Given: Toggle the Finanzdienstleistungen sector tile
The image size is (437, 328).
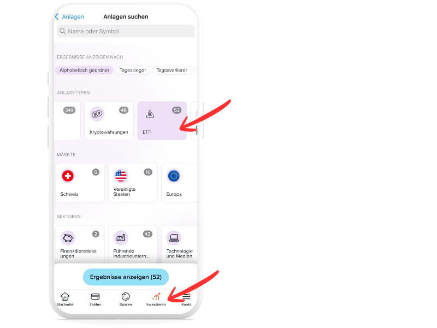Looking at the screenshot, I should pyautogui.click(x=80, y=244).
